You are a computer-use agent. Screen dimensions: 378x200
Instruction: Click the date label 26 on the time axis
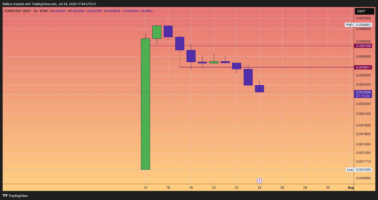[x=282, y=188]
